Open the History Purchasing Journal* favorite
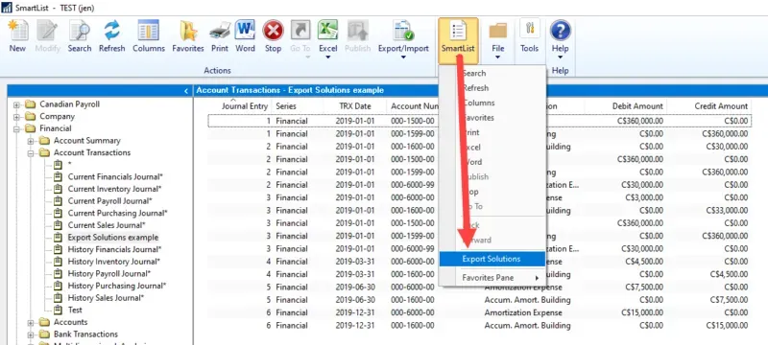This screenshot has width=768, height=345. coord(117,286)
